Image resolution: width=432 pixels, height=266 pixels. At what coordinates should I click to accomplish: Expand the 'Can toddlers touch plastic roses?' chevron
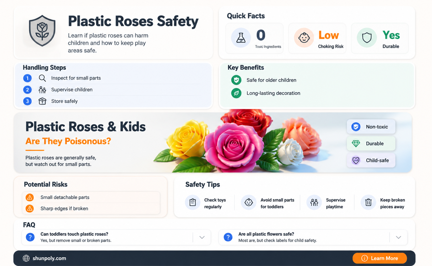pyautogui.click(x=202, y=237)
